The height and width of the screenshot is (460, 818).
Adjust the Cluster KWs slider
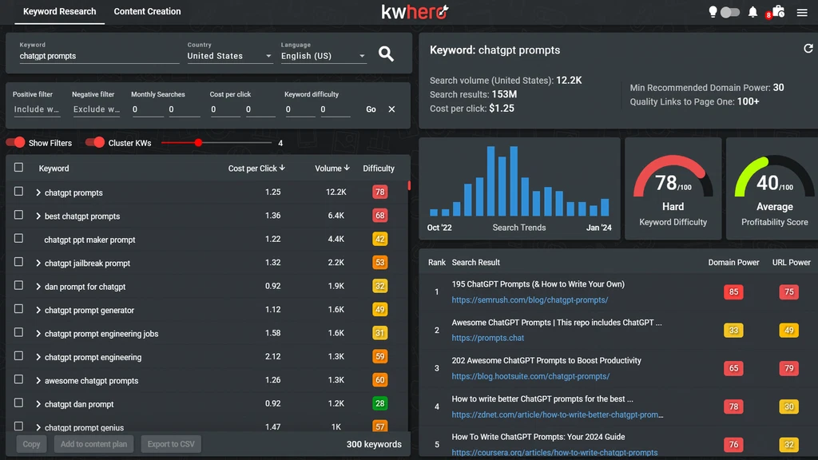pyautogui.click(x=199, y=144)
